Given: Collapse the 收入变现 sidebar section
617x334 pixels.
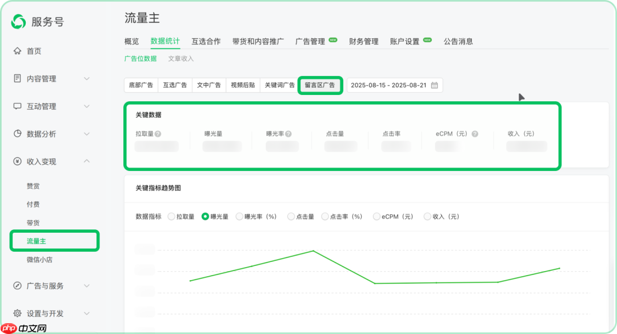Looking at the screenshot, I should click(x=87, y=161).
